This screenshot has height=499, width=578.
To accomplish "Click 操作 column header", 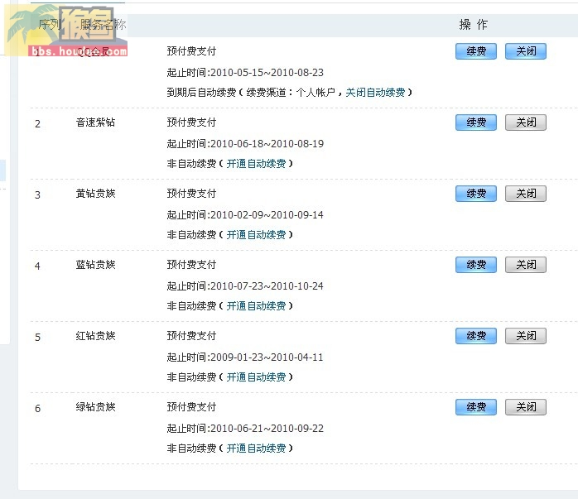I will pos(474,25).
